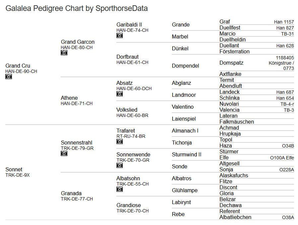Click the camera icon under Sonnenwende

(119, 165)
